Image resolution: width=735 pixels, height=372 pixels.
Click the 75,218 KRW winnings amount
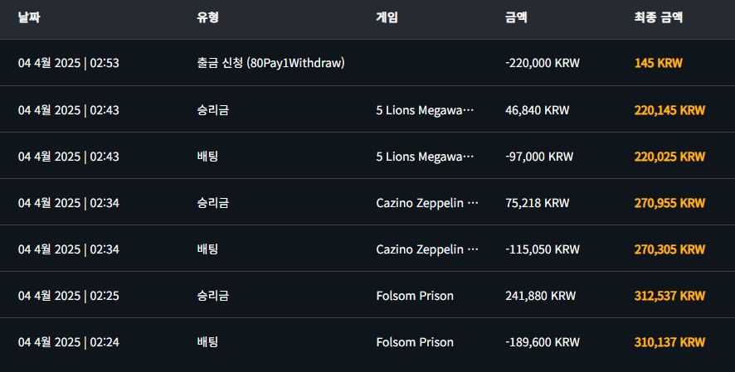537,203
